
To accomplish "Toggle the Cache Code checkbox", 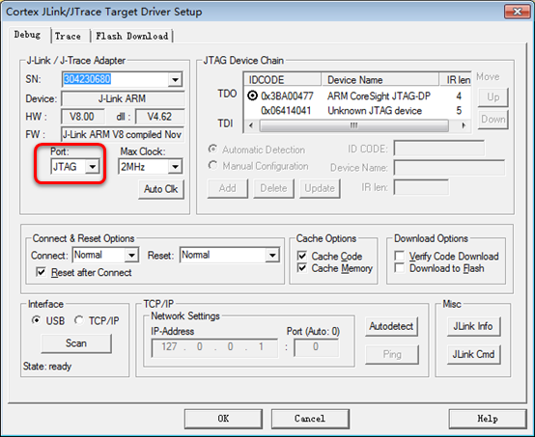I will [x=302, y=256].
